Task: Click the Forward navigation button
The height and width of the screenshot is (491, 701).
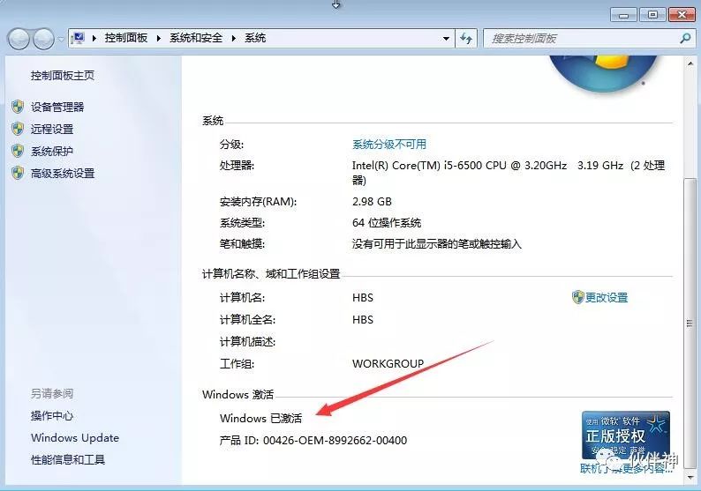Action: (x=43, y=39)
